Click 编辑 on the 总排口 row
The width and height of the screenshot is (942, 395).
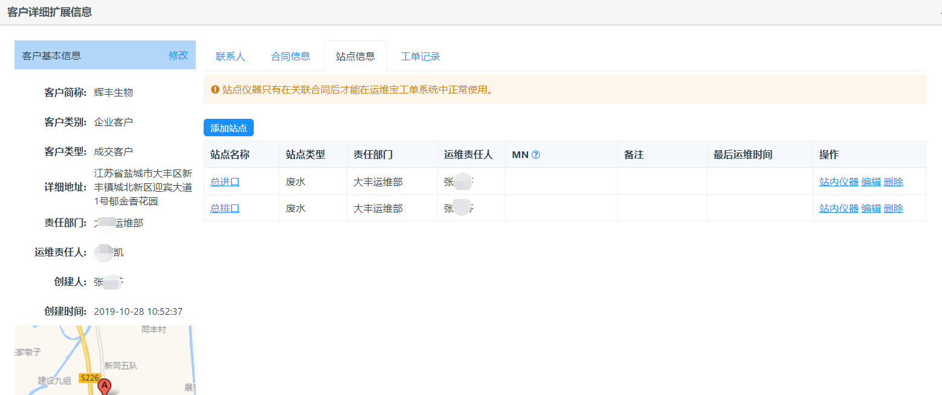pos(871,208)
